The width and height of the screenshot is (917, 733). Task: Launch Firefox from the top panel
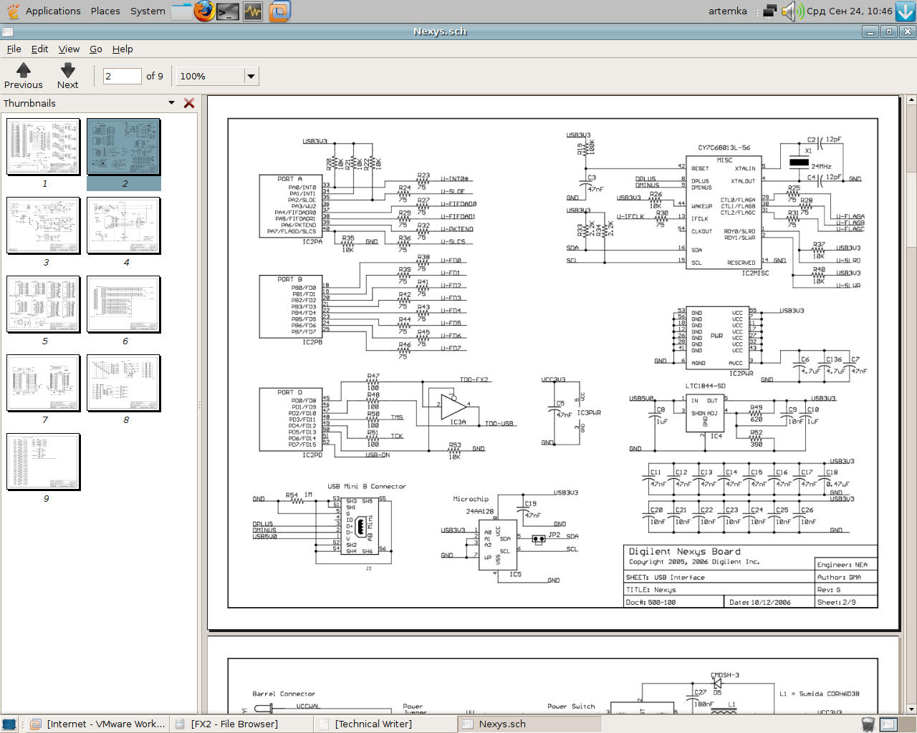coord(204,11)
